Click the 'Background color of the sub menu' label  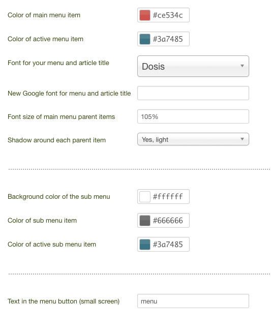(x=59, y=197)
